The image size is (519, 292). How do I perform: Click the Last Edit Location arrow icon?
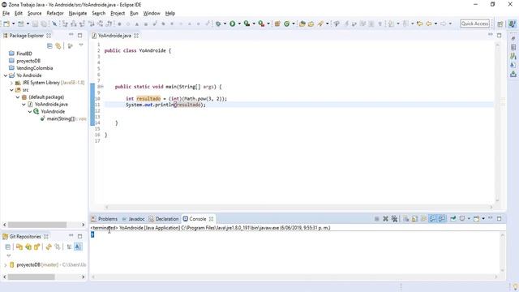pos(420,24)
